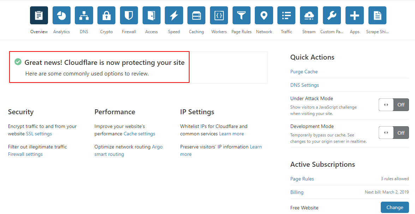The width and height of the screenshot is (415, 214).
Task: Open the Network location pin icon
Action: (x=264, y=16)
